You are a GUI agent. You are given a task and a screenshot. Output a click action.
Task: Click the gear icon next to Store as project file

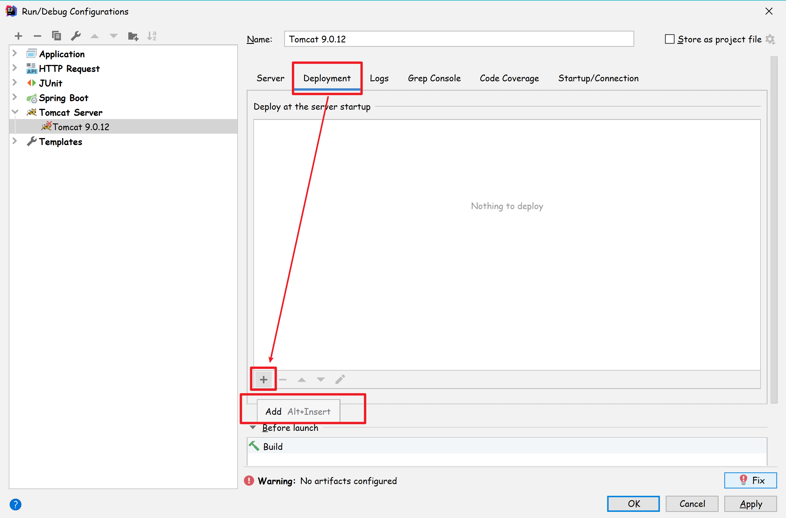[x=770, y=39]
